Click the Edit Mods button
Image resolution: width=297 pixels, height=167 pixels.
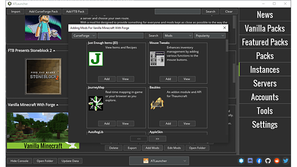click(174, 148)
